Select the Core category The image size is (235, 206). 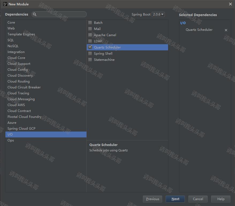pos(46,22)
